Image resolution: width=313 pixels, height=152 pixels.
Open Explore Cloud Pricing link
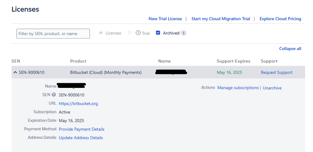(x=280, y=19)
